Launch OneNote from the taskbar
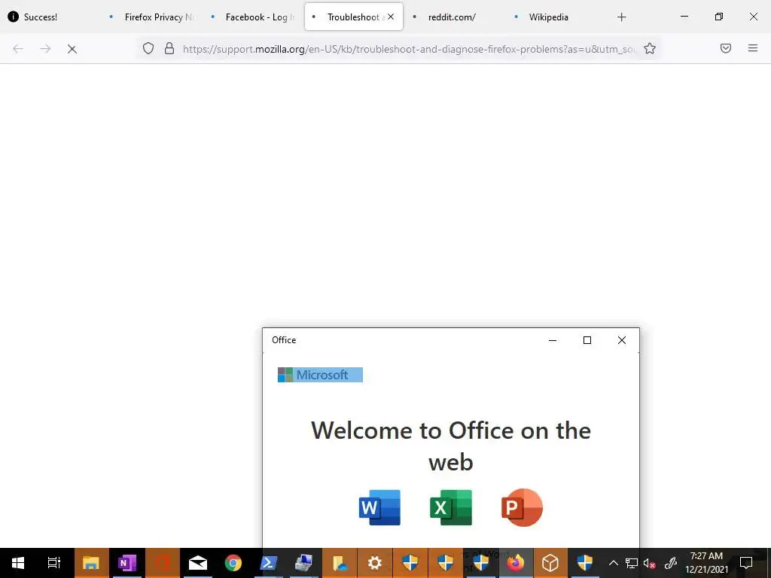The height and width of the screenshot is (578, 771). 126,563
